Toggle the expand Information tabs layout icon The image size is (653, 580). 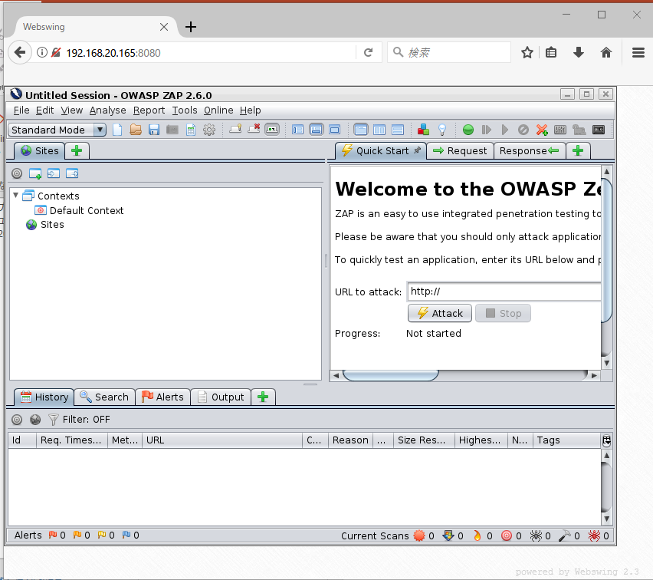(x=316, y=130)
